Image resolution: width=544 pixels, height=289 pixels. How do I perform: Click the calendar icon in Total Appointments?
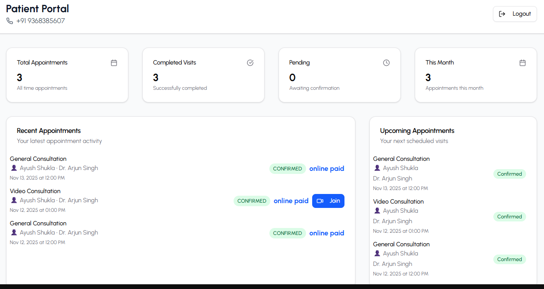(x=114, y=63)
